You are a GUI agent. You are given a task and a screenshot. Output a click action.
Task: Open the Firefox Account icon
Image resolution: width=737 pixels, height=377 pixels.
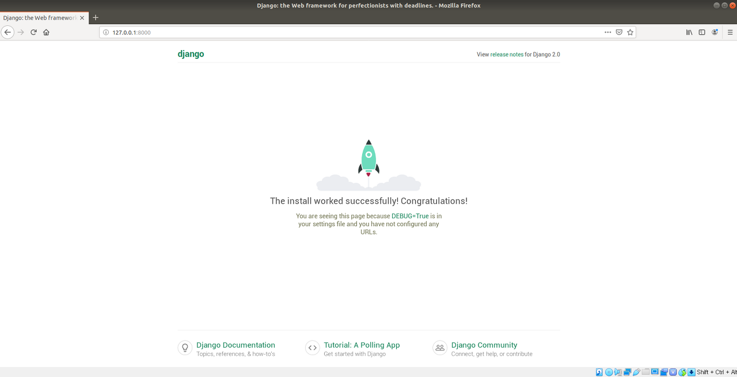[715, 32]
